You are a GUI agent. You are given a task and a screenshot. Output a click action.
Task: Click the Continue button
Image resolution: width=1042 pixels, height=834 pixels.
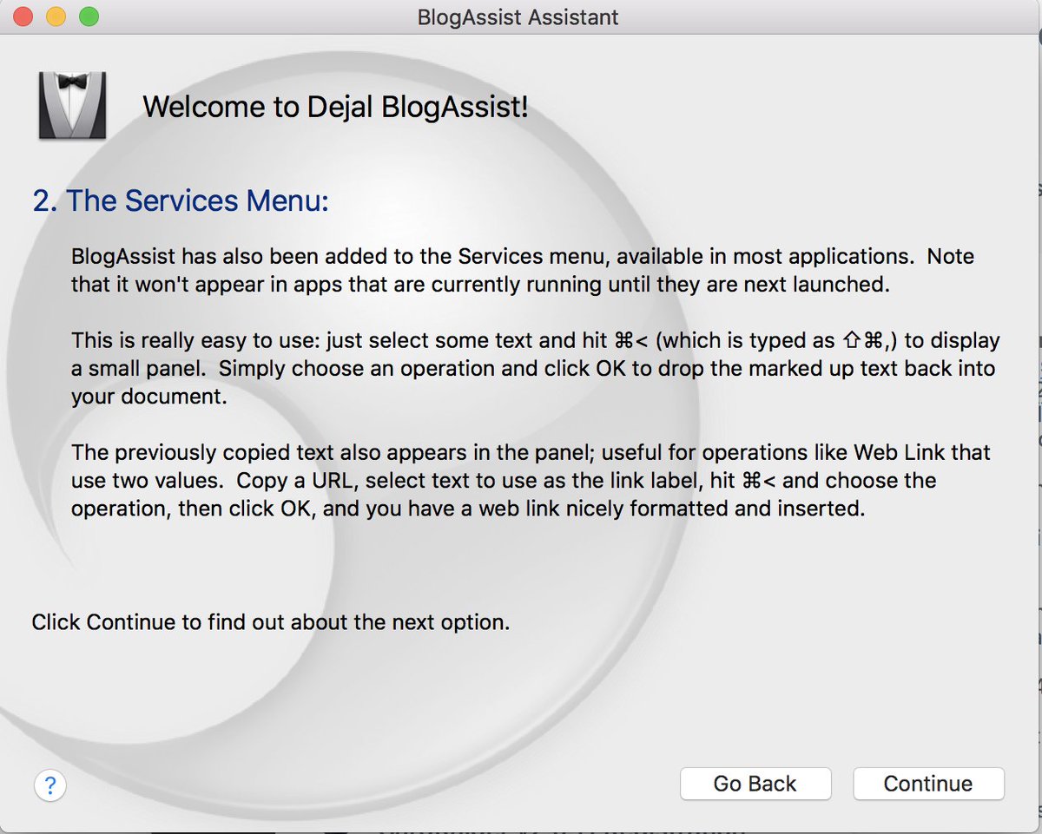click(928, 784)
